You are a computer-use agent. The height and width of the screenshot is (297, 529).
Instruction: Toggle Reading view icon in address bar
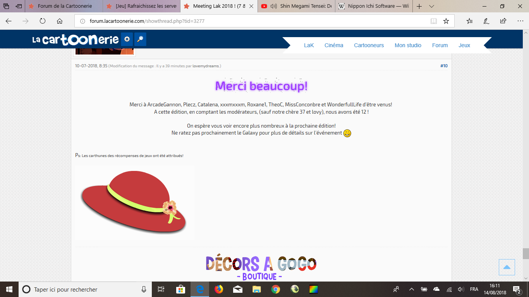point(434,21)
